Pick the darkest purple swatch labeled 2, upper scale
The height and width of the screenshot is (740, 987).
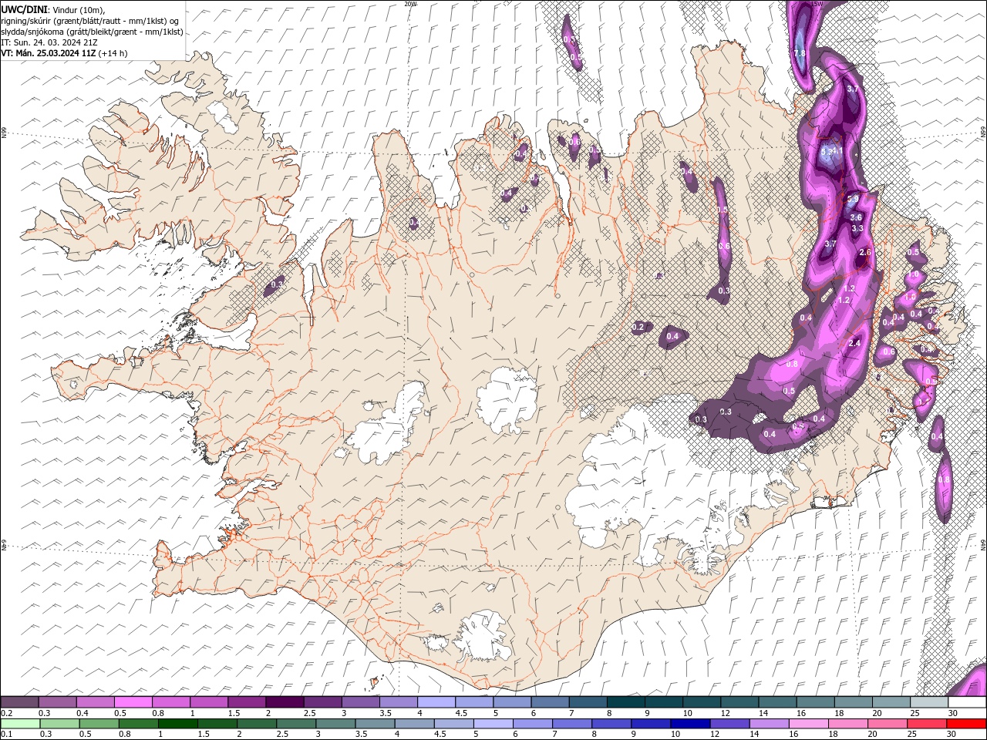[x=284, y=702]
